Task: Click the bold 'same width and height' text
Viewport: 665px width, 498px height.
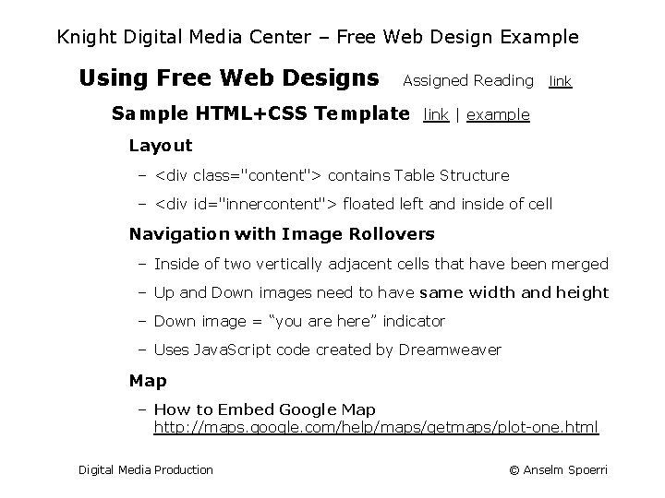Action: tap(514, 292)
